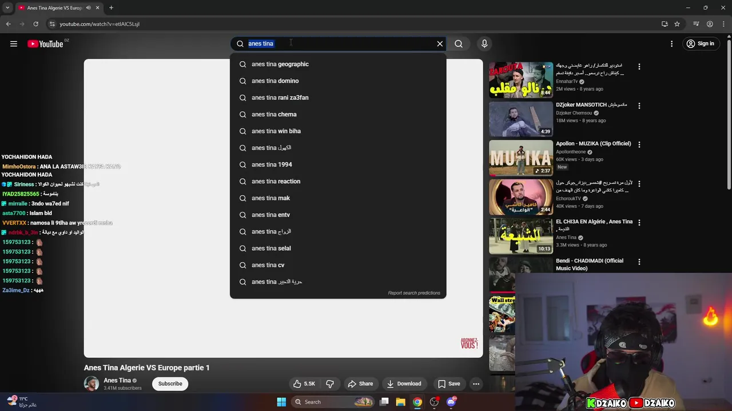Open EL CHI3A EN Algérie video thumbnail
Screen dimensions: 732x411
click(x=521, y=236)
